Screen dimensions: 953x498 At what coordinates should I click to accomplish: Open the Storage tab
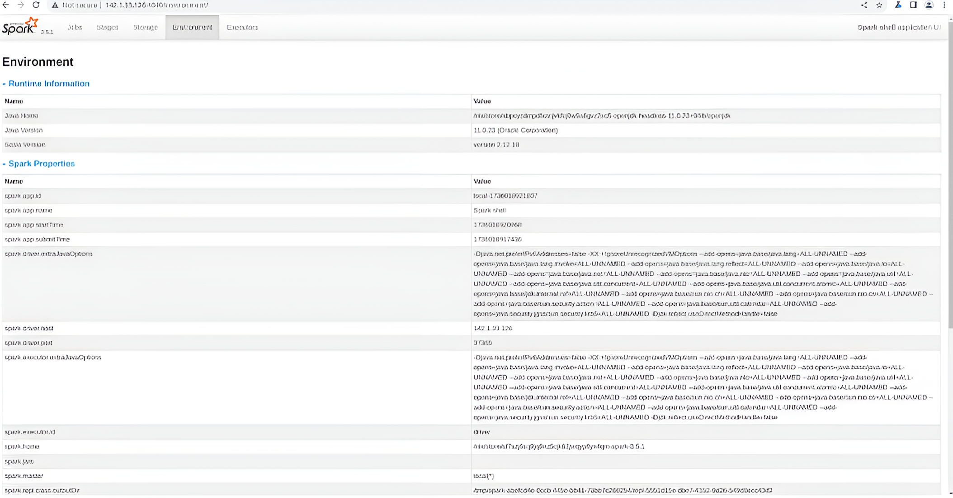click(145, 27)
